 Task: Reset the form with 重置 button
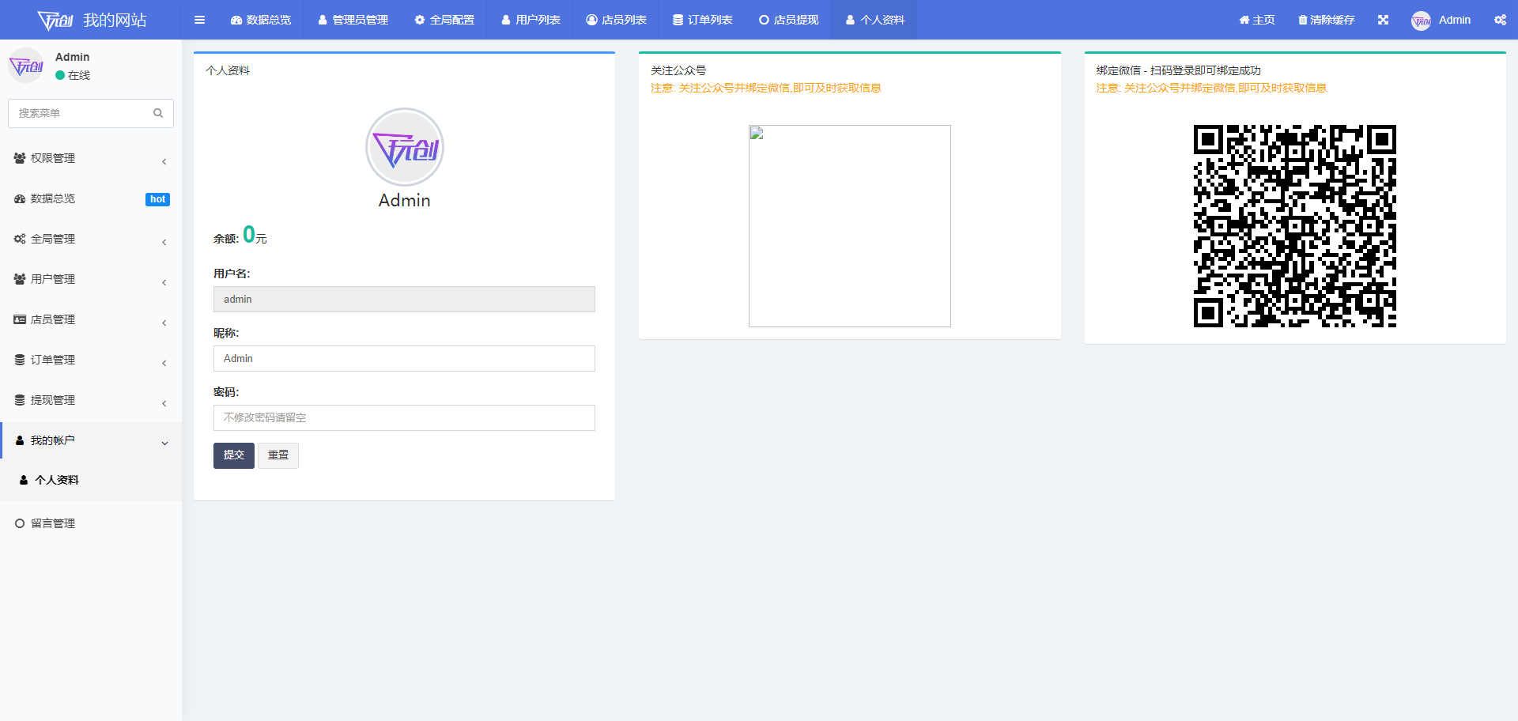pos(278,455)
